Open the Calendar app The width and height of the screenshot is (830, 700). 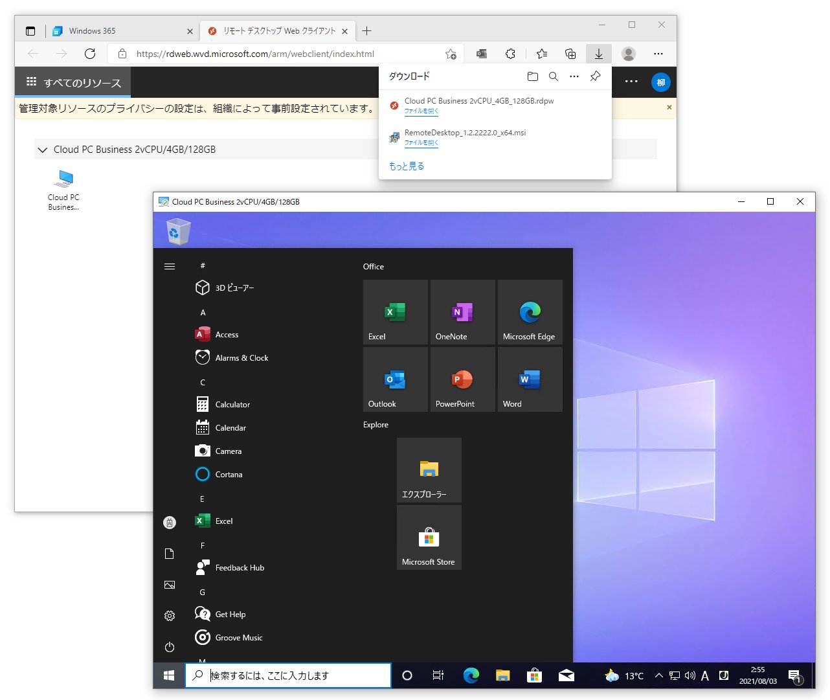[221, 427]
